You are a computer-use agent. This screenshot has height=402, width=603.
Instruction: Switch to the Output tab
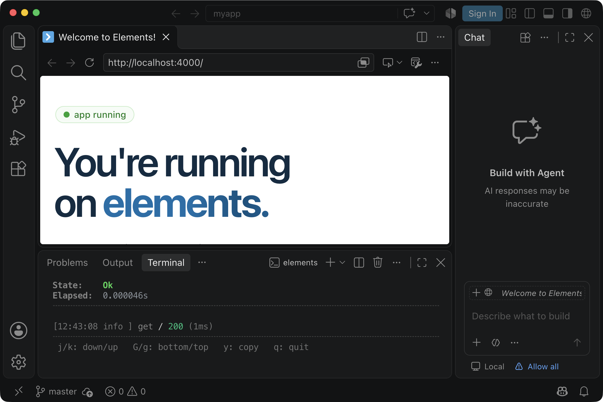pos(118,262)
